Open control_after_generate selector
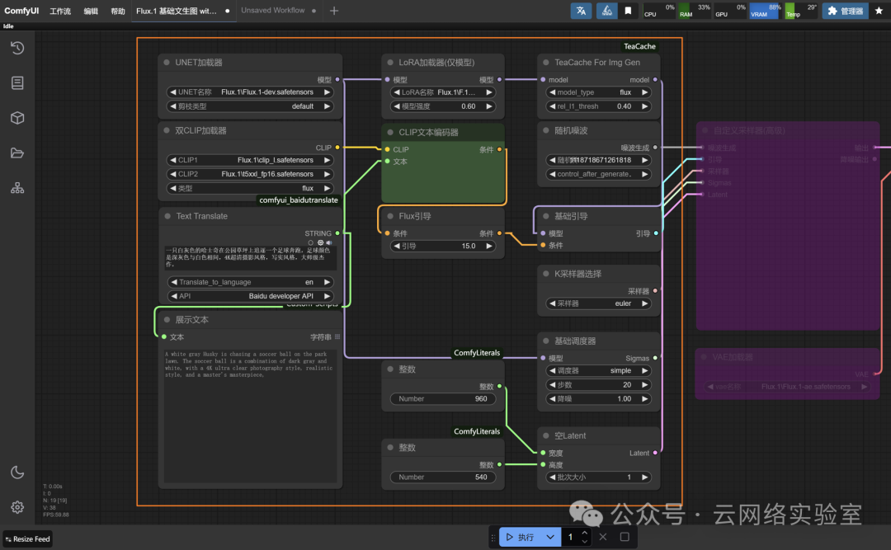Image resolution: width=891 pixels, height=550 pixels. tap(598, 174)
